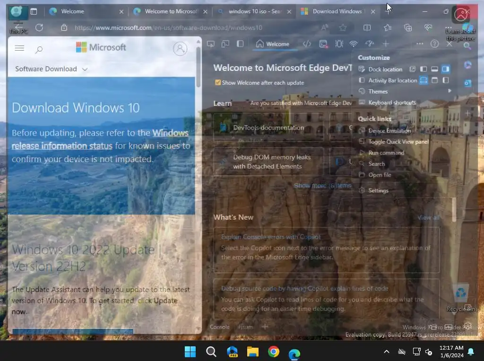This screenshot has height=361, width=484.
Task: Open the DevTools documentation card
Action: click(268, 128)
